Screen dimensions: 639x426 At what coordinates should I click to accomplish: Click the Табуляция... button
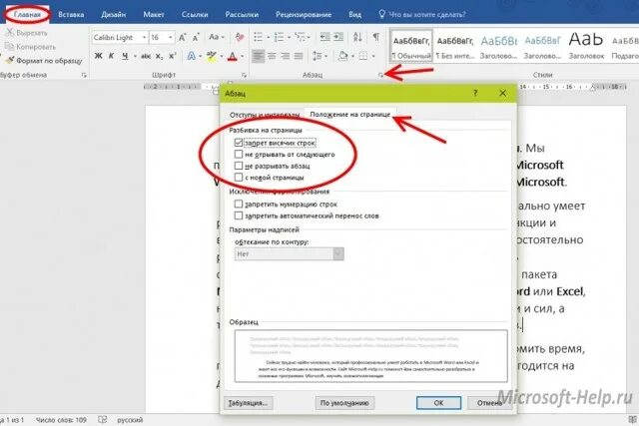pos(248,403)
